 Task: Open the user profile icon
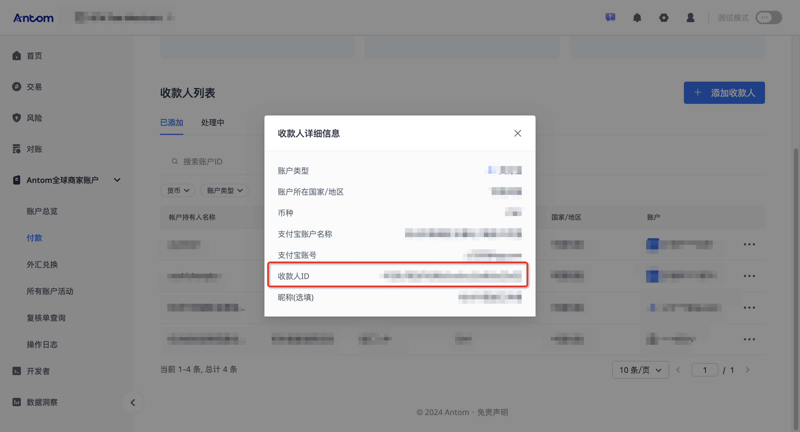tap(690, 18)
